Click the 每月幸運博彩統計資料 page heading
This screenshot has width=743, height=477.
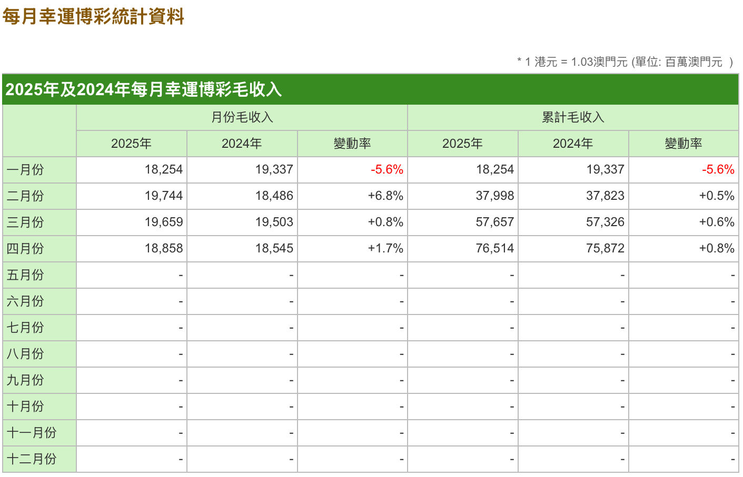point(93,17)
